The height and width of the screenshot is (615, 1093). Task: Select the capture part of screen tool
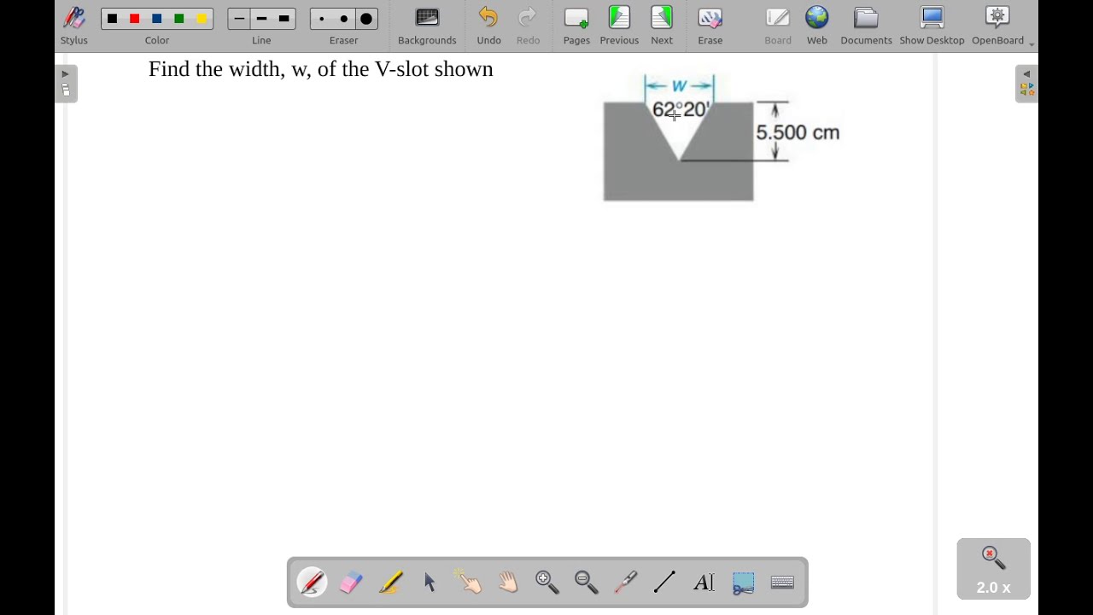pos(744,583)
